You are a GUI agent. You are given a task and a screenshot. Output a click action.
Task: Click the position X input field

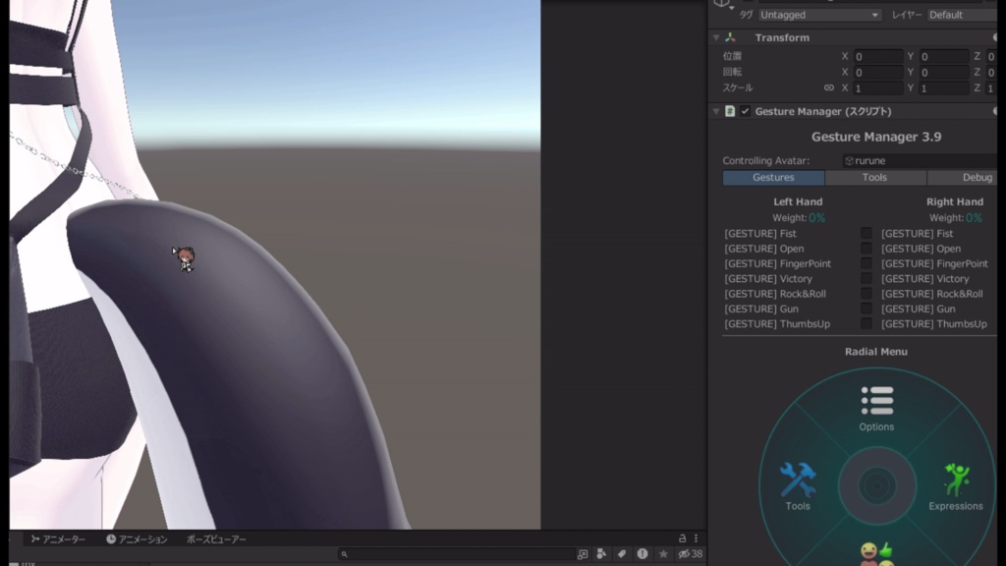point(877,56)
